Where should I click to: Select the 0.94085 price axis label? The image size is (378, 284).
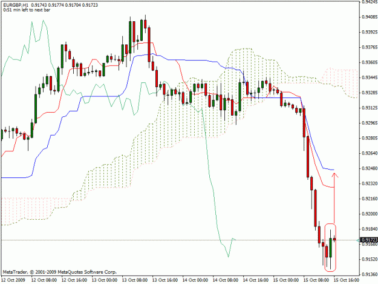click(370, 17)
